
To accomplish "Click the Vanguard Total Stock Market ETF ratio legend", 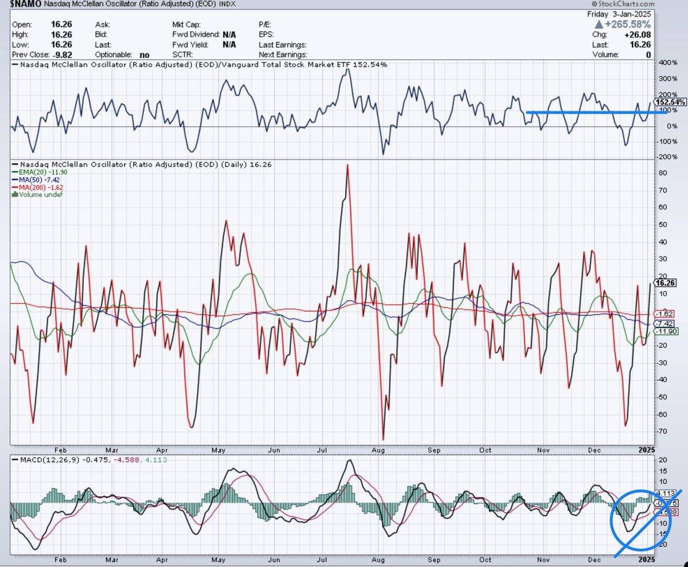I will 200,64.
